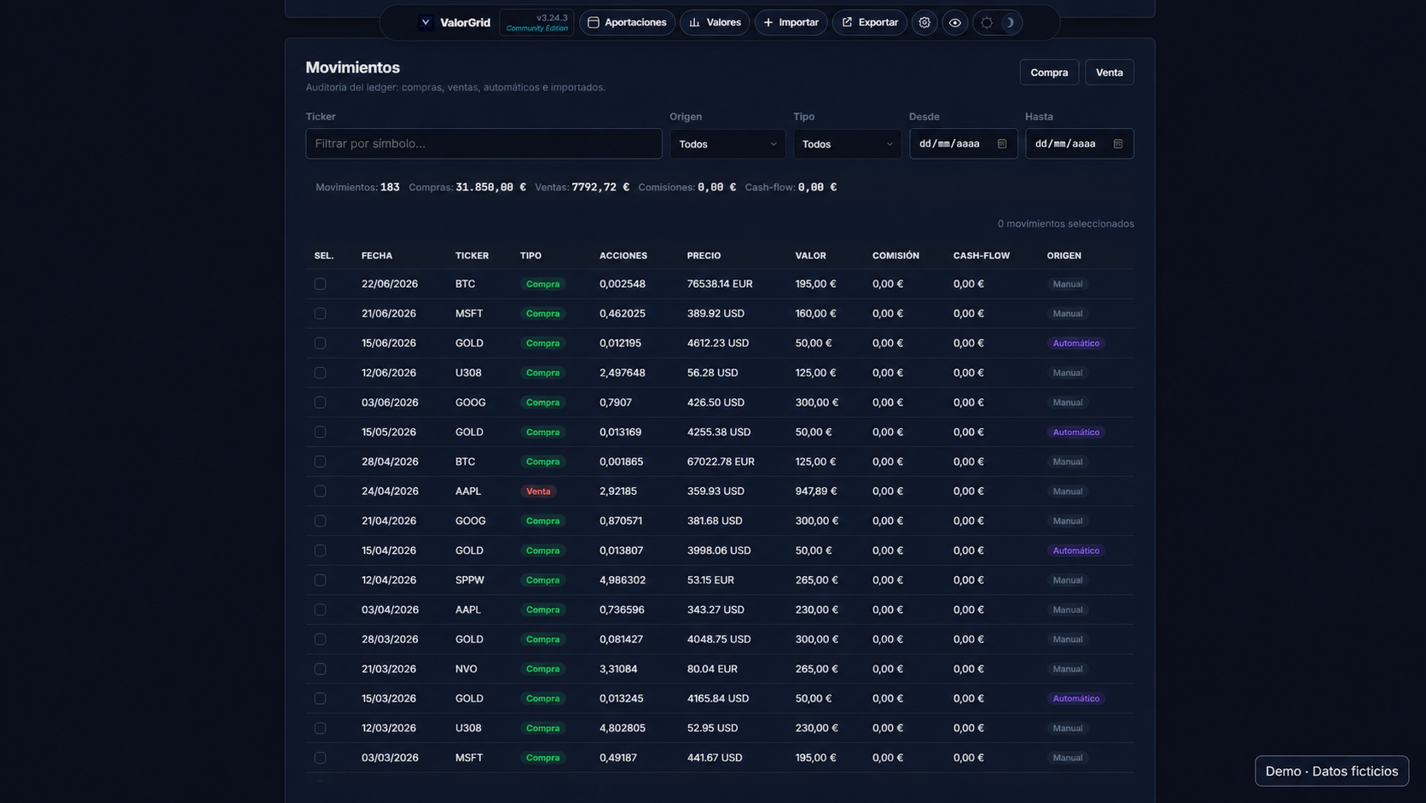Click the 947,89 € value cell
This screenshot has width=1426, height=803.
tap(816, 491)
